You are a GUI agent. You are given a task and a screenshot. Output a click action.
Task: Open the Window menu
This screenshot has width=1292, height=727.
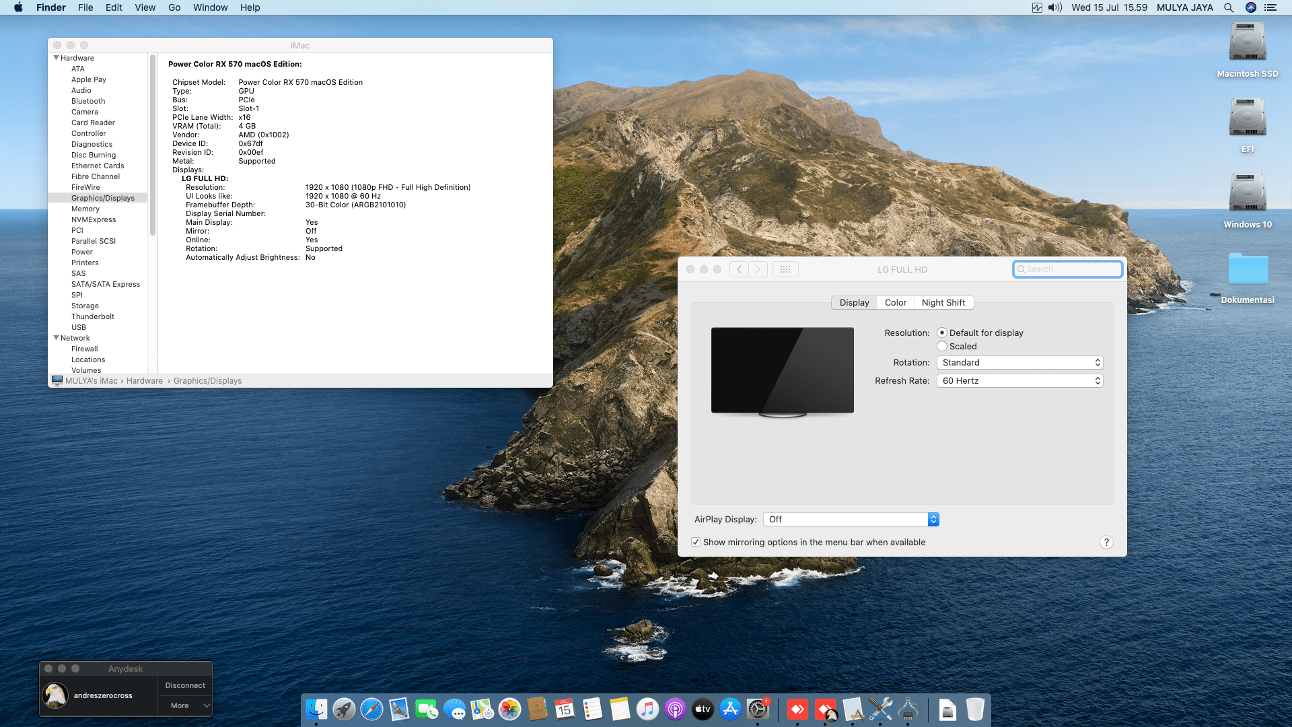211,7
